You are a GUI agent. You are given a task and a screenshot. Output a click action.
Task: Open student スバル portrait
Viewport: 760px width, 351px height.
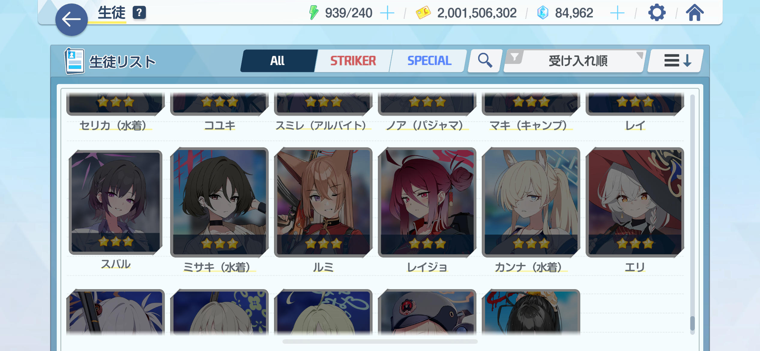click(x=116, y=202)
